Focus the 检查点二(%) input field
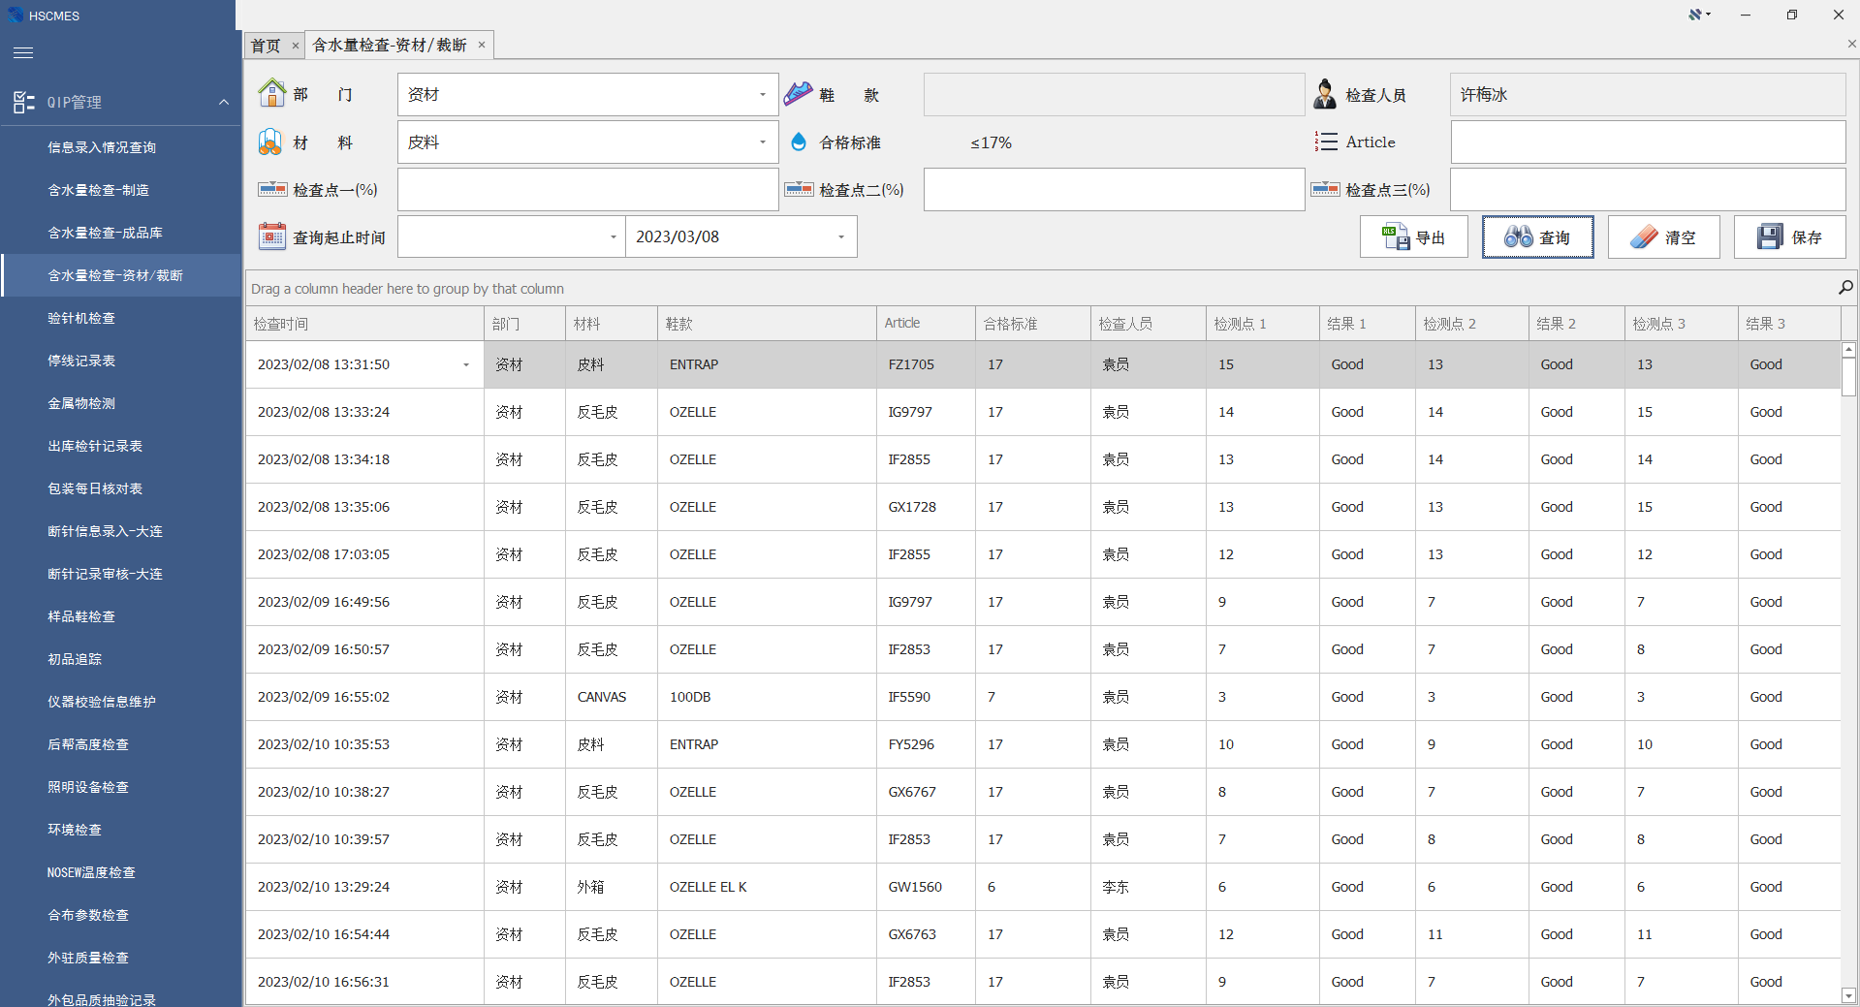The image size is (1860, 1007). 1114,189
